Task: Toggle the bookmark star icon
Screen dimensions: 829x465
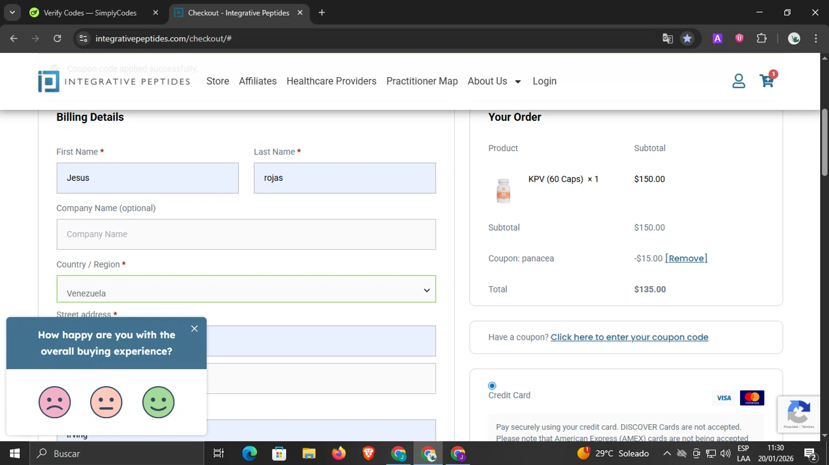Action: point(687,39)
